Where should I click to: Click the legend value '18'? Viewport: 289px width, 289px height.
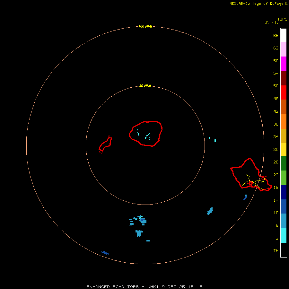(276, 187)
